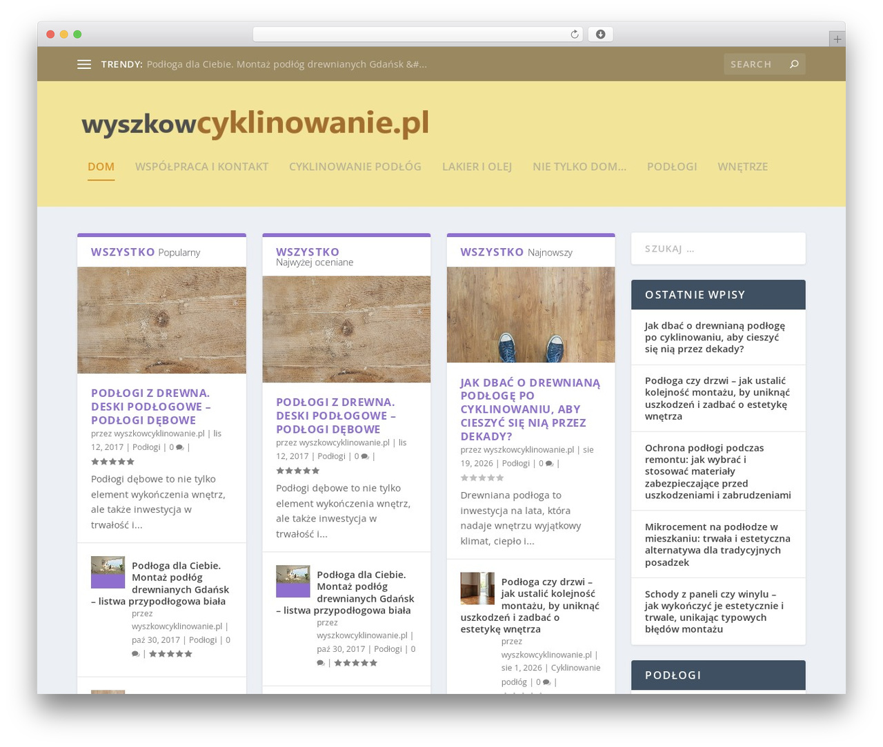This screenshot has height=747, width=883.
Task: Click trending headline Podłoga dla Ciebie
Action: click(287, 64)
